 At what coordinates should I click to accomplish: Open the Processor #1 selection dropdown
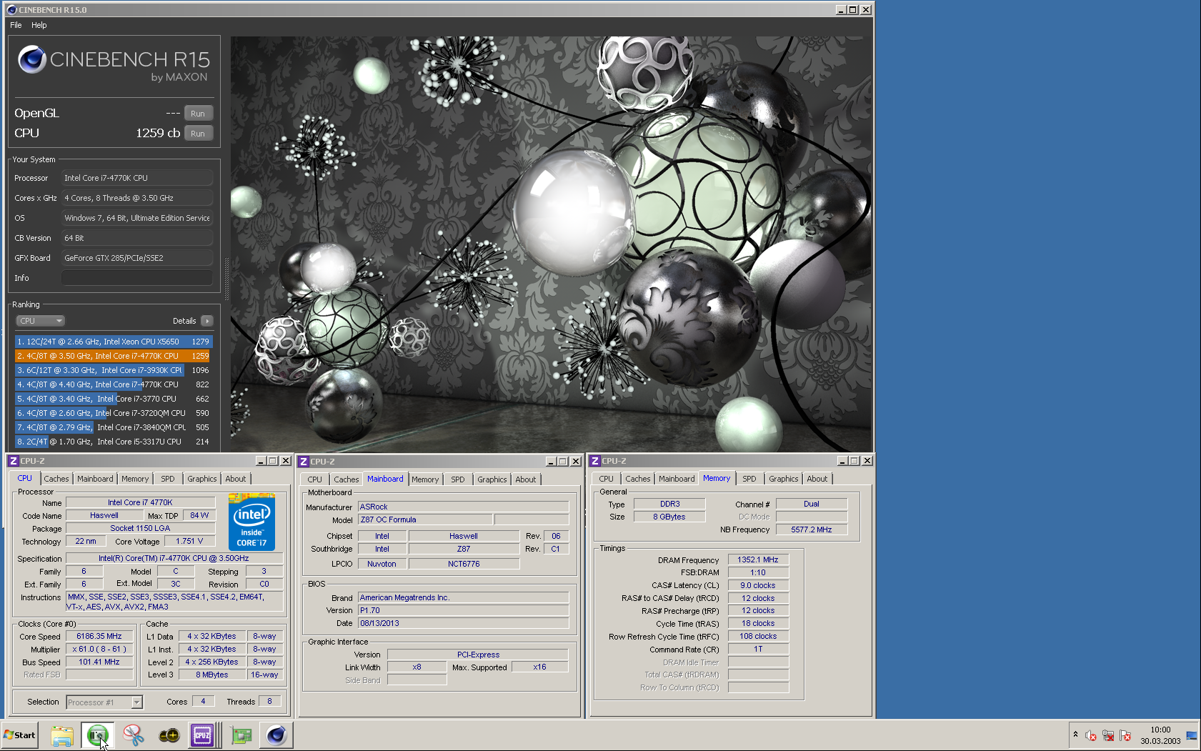(136, 702)
